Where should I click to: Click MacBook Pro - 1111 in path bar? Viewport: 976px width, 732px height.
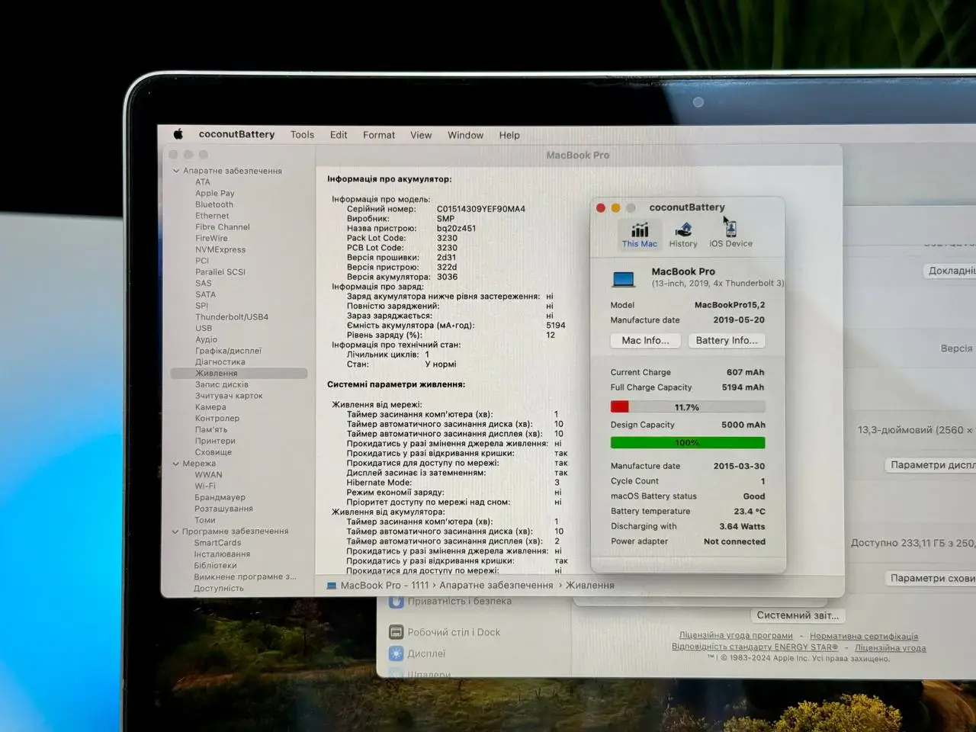pos(377,586)
